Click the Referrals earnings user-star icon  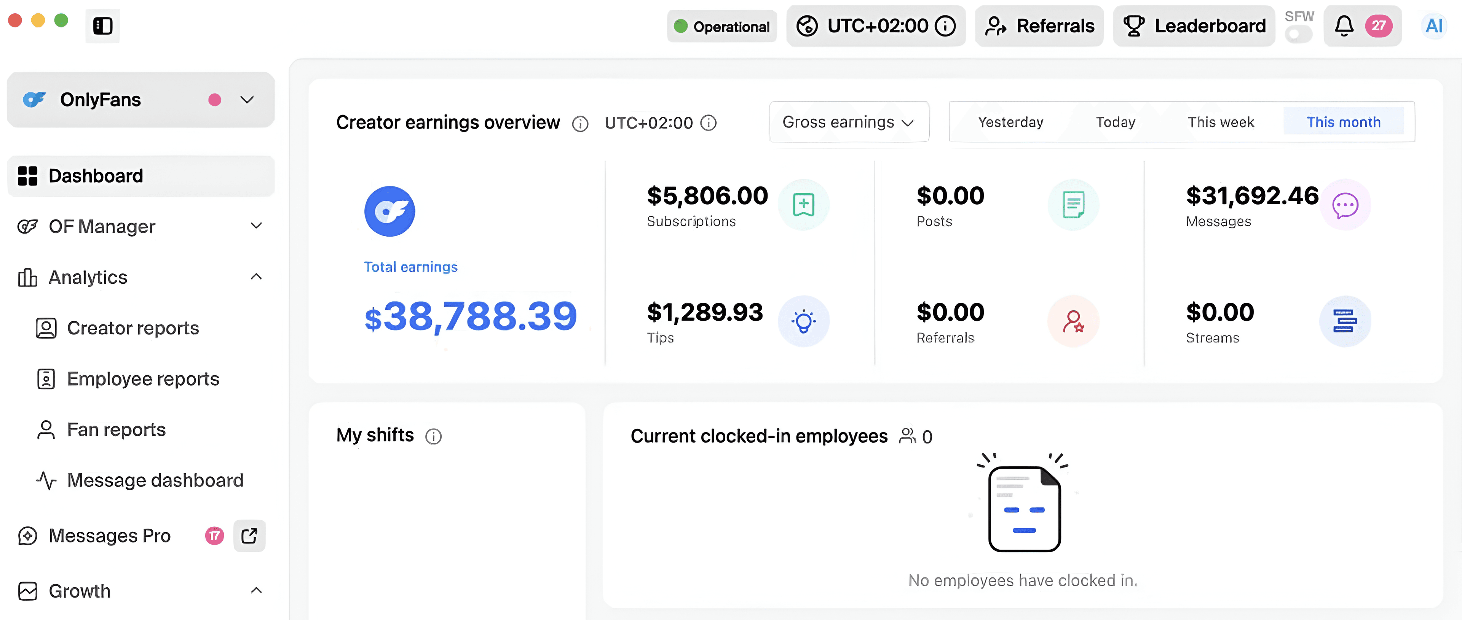[x=1073, y=321]
